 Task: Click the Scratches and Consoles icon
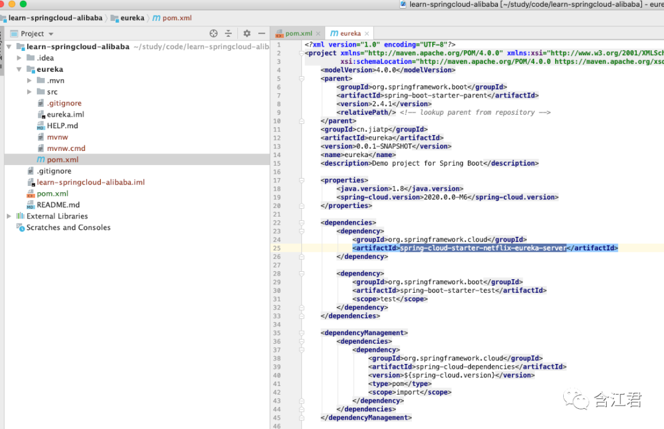pos(20,227)
